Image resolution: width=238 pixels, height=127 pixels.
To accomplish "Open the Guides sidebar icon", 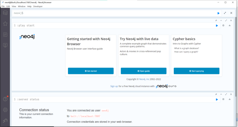I will (5, 45).
